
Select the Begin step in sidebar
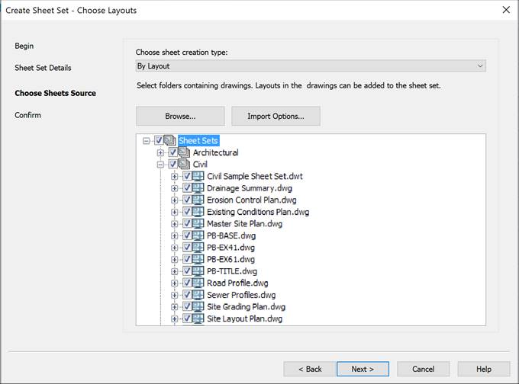click(x=24, y=46)
